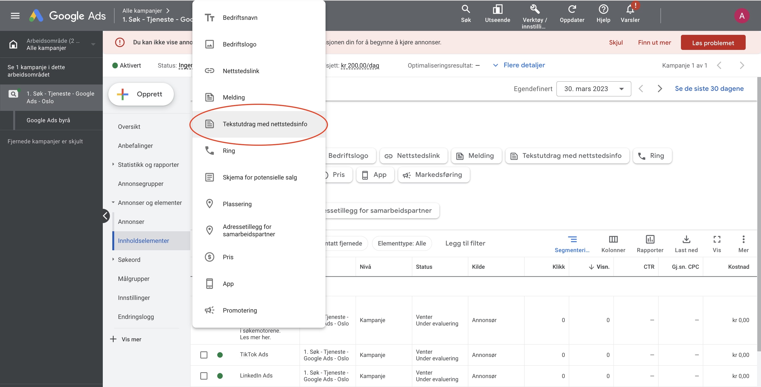Viewport: 761px width, 387px height.
Task: Open Varsler notification bell
Action: click(630, 10)
